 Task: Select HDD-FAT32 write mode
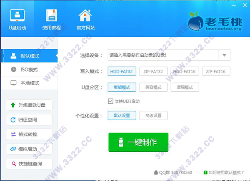point(122,71)
